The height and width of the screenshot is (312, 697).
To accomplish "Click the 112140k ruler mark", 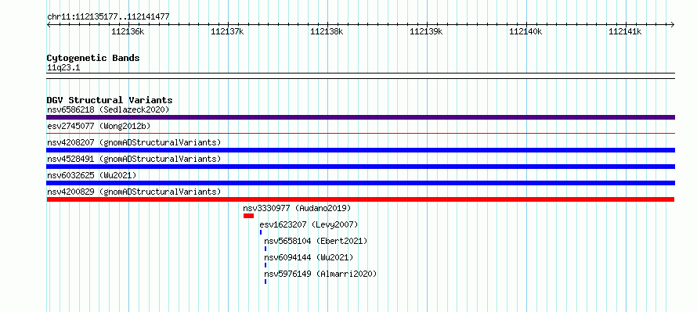I will click(x=525, y=31).
